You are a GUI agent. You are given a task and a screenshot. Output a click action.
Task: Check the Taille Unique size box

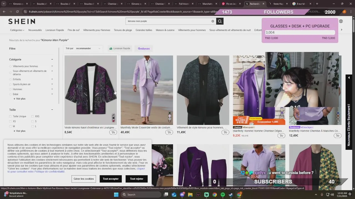coord(10,116)
